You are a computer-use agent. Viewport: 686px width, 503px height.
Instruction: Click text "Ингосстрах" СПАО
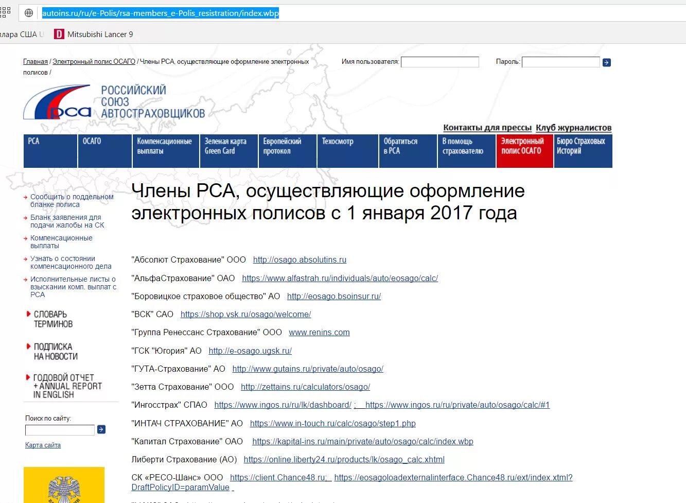[169, 405]
